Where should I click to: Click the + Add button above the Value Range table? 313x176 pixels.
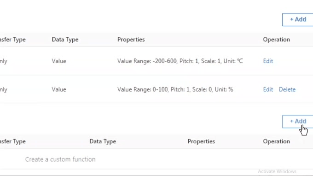pos(298,19)
